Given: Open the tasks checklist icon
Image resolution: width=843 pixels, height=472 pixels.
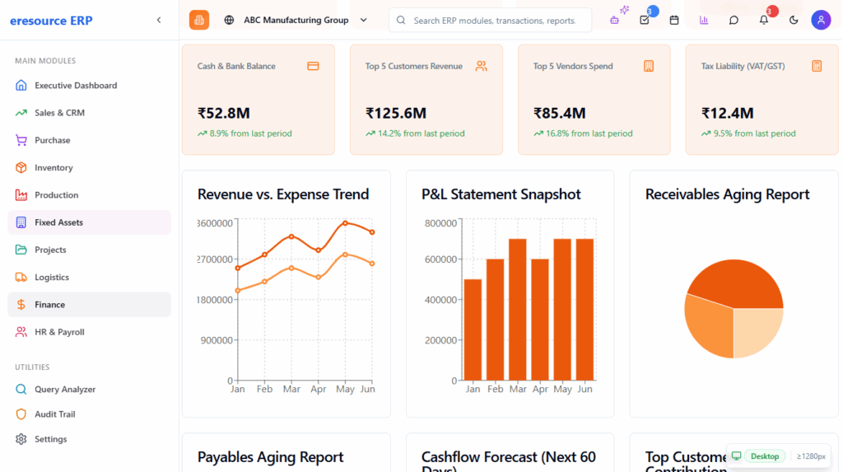Looking at the screenshot, I should pyautogui.click(x=645, y=20).
